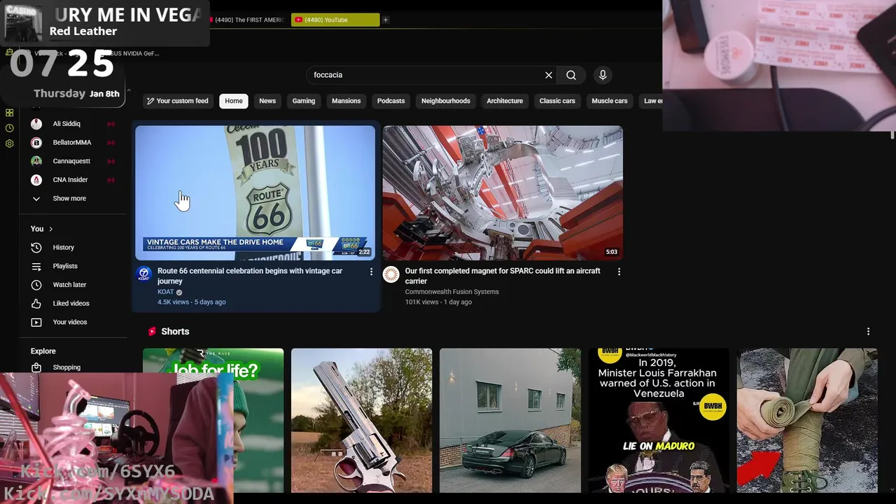
Task: Clear the search box with the X icon
Action: (549, 75)
